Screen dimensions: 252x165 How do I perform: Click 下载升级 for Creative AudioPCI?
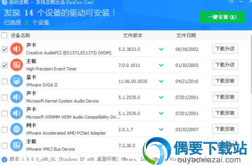[225, 48]
